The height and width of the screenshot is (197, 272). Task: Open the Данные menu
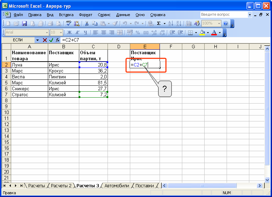123,15
